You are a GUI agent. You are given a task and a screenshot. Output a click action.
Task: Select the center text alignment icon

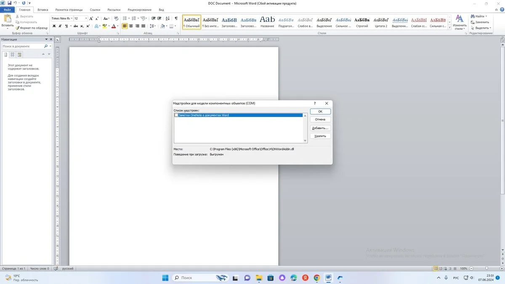131,26
